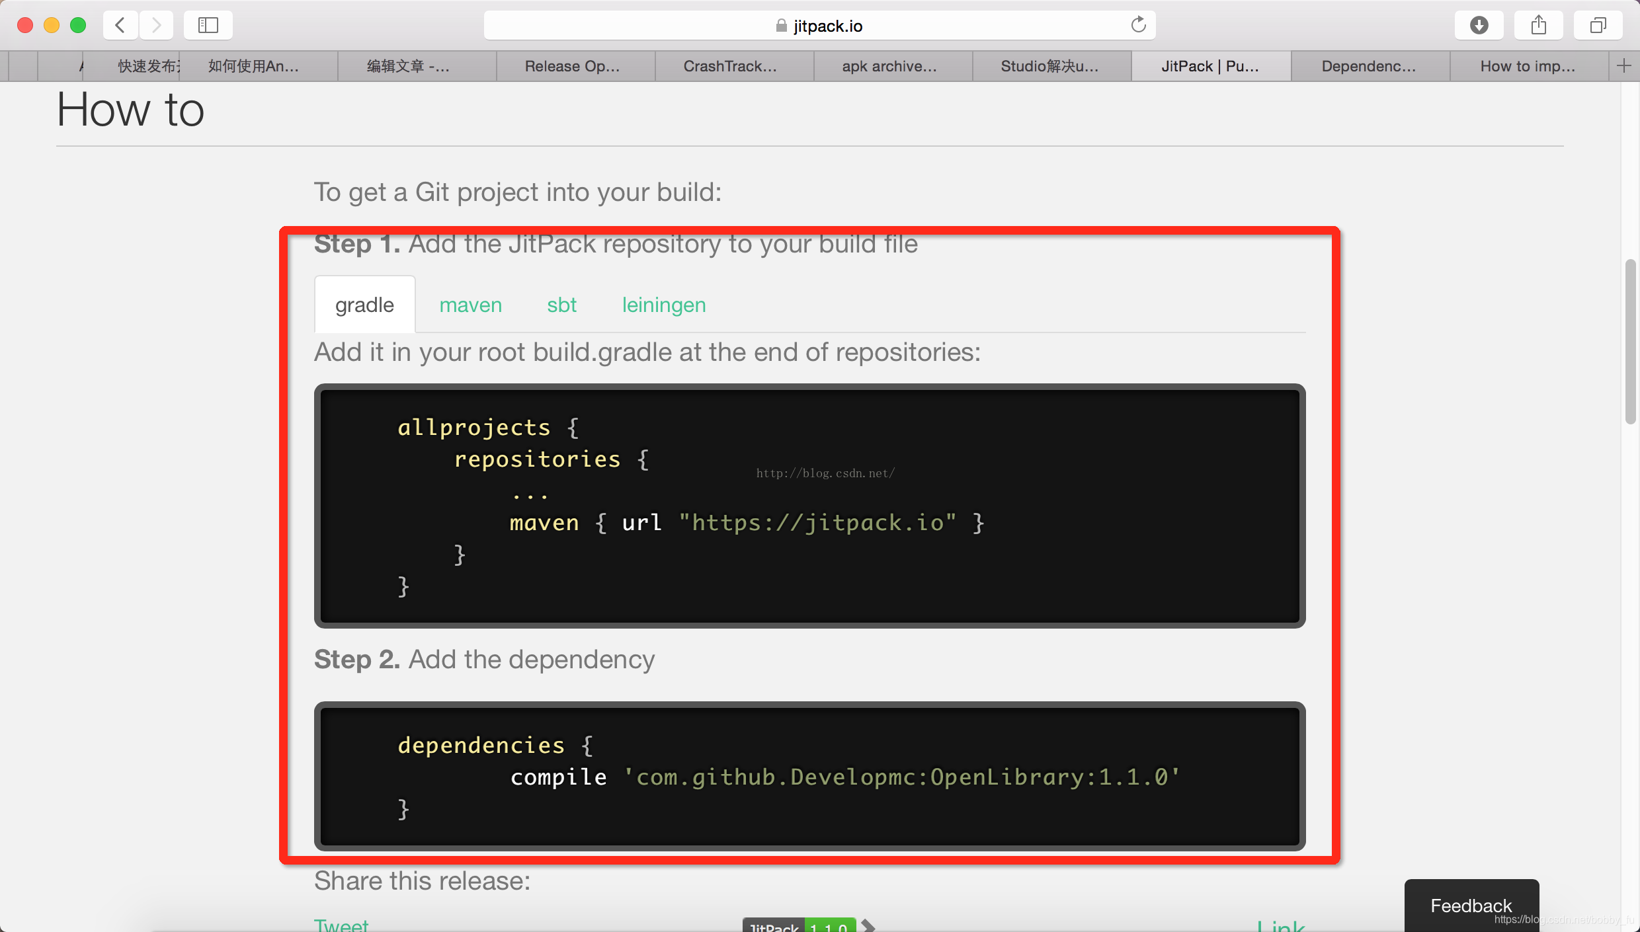Viewport: 1640px width, 932px height.
Task: Click the jitpack.io address bar
Action: [819, 25]
